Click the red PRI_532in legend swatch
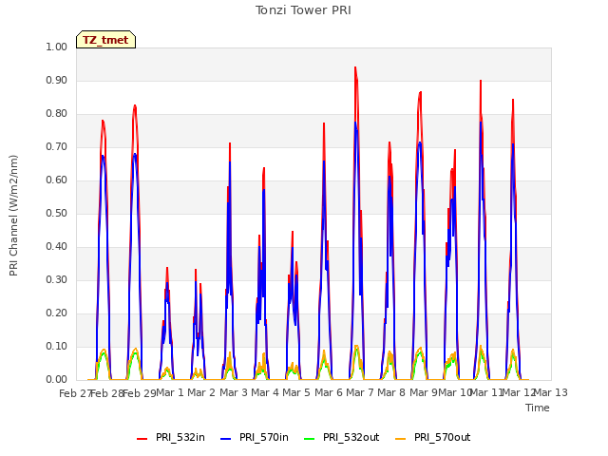Image resolution: width=608 pixels, height=456 pixels. click(142, 438)
